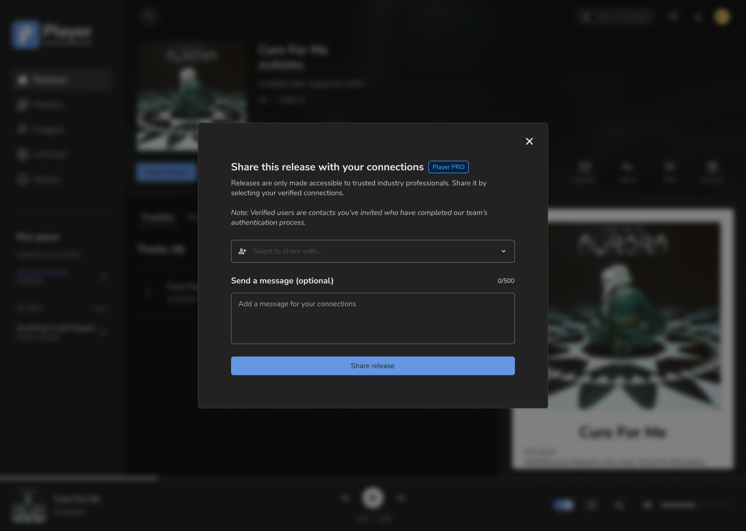Click the now-playing track thumbnail
Screen dimensions: 746x531
click(x=29, y=506)
